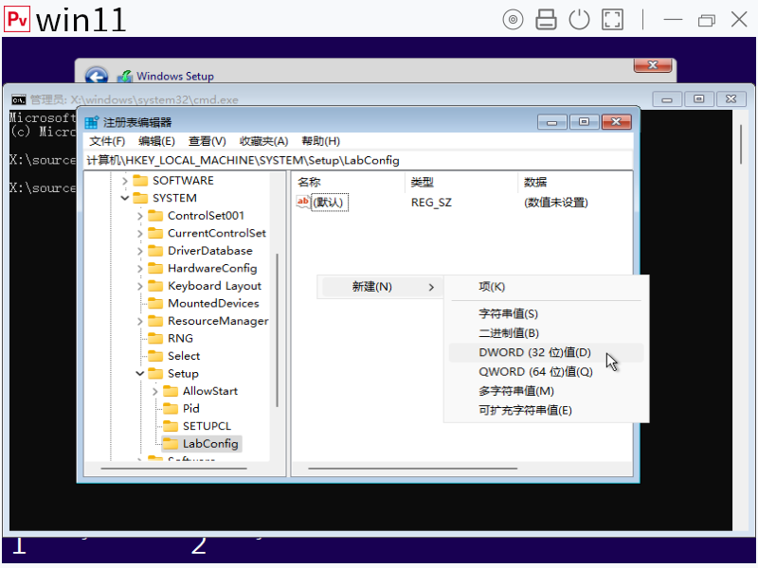Viewport: 758px width, 568px height.
Task: Click the ResourceManager folder icon
Action: coord(155,321)
